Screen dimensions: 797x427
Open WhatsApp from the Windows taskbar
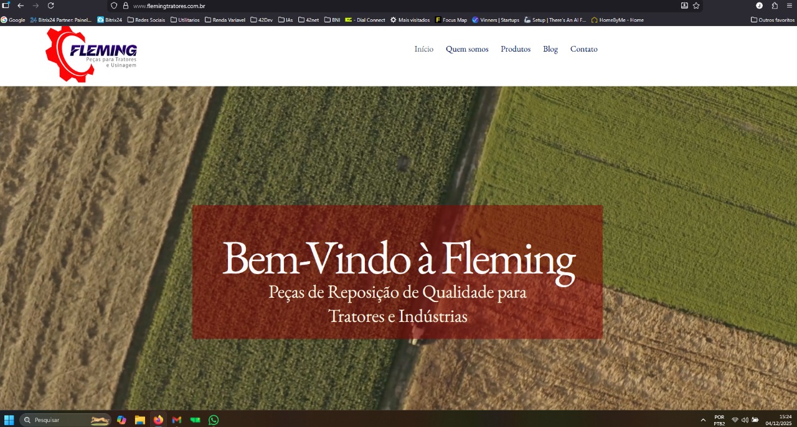point(214,420)
